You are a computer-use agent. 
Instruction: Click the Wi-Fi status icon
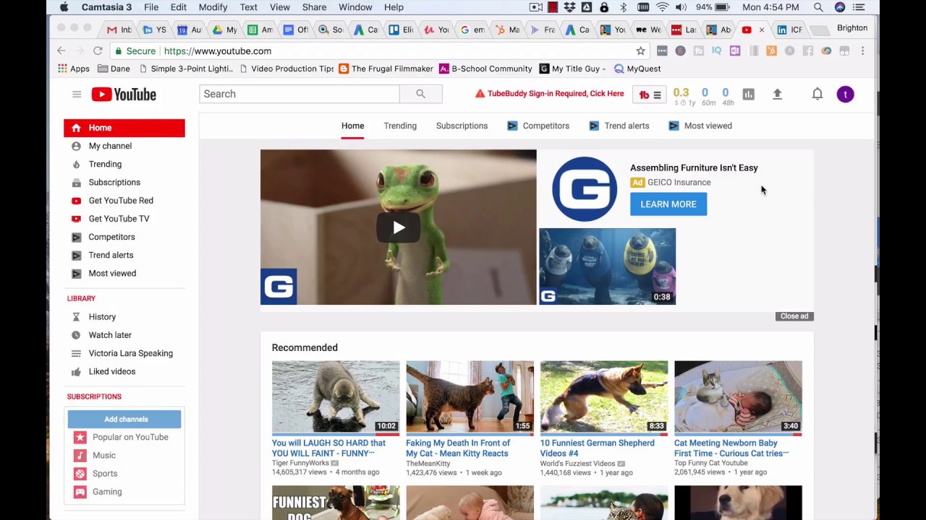coord(662,7)
